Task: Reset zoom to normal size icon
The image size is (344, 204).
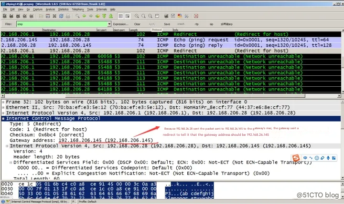Action: [x=150, y=16]
